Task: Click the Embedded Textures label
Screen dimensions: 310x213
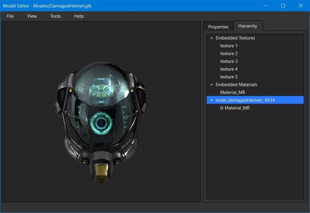Action: pyautogui.click(x=235, y=38)
